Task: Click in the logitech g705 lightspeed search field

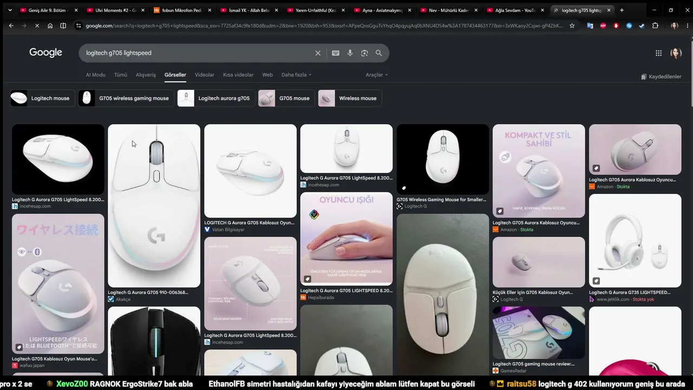Action: point(198,53)
